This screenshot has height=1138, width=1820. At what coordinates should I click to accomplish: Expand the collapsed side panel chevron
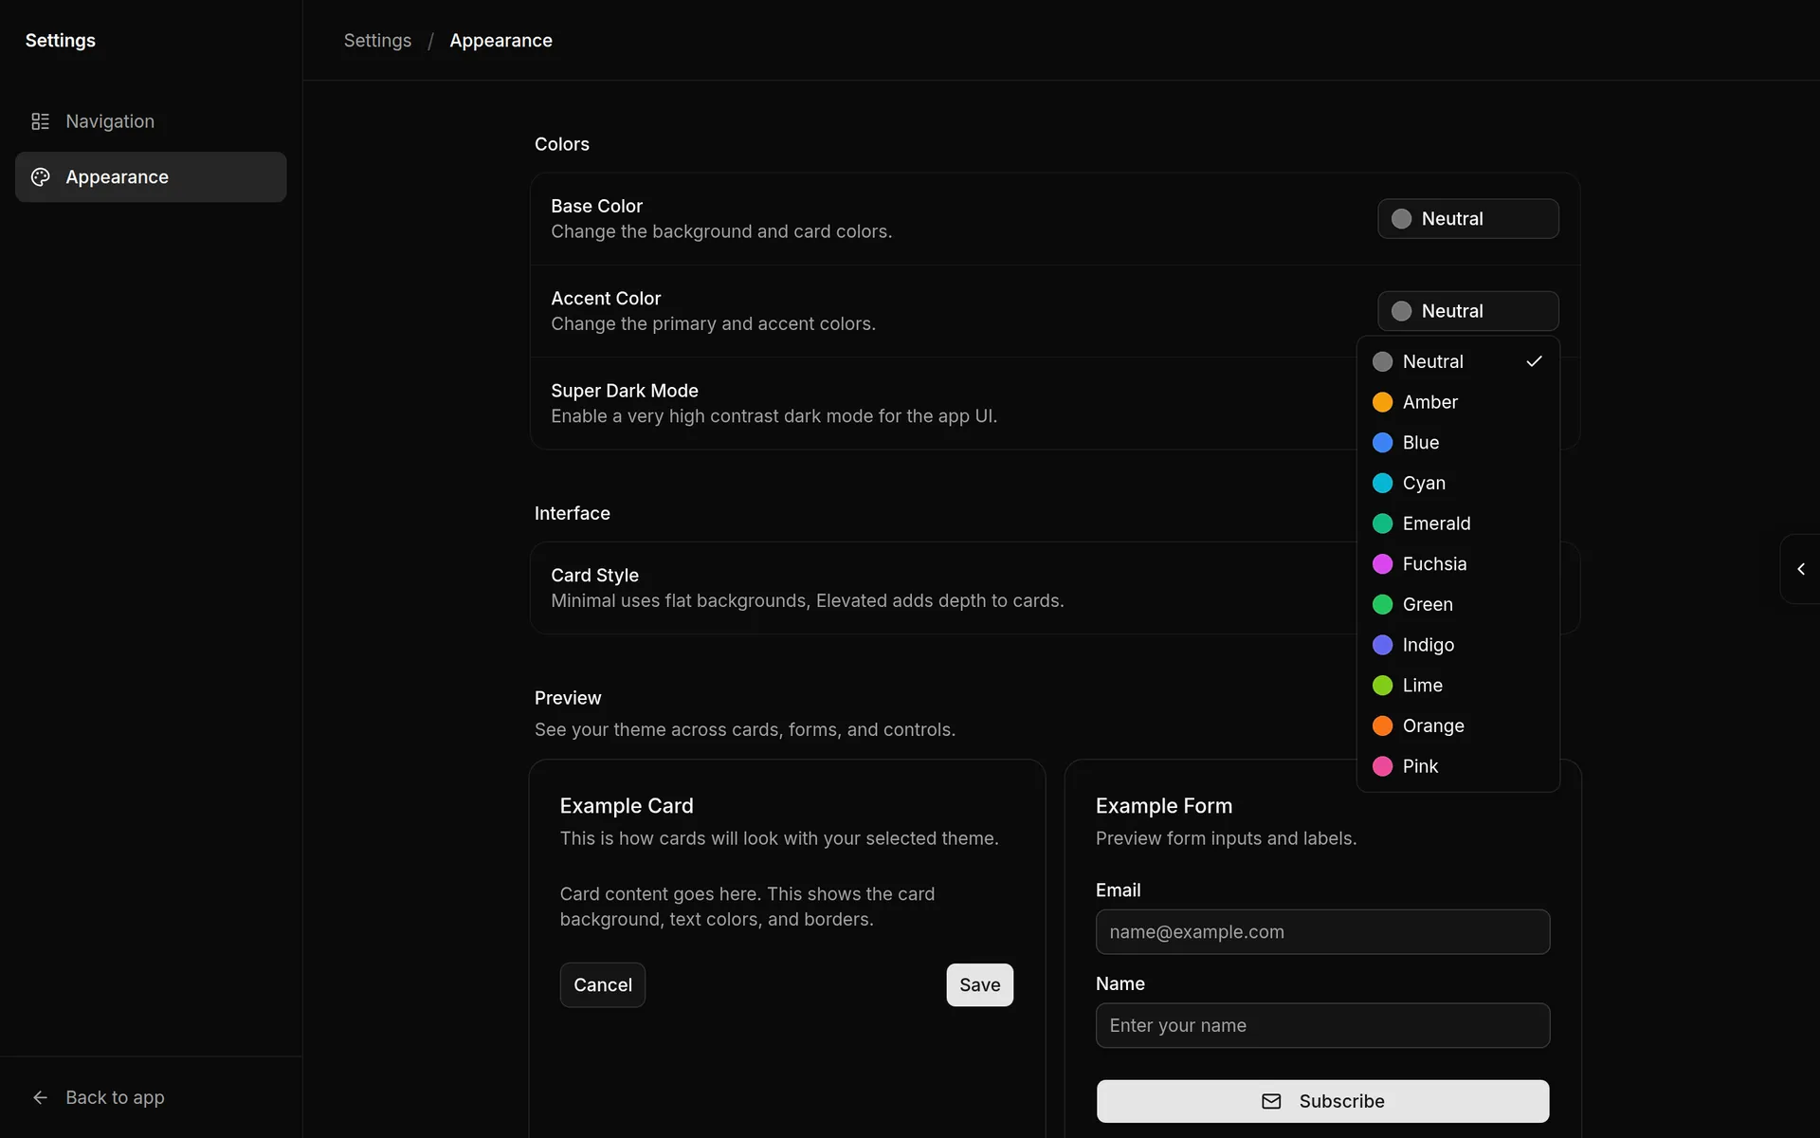[1801, 569]
